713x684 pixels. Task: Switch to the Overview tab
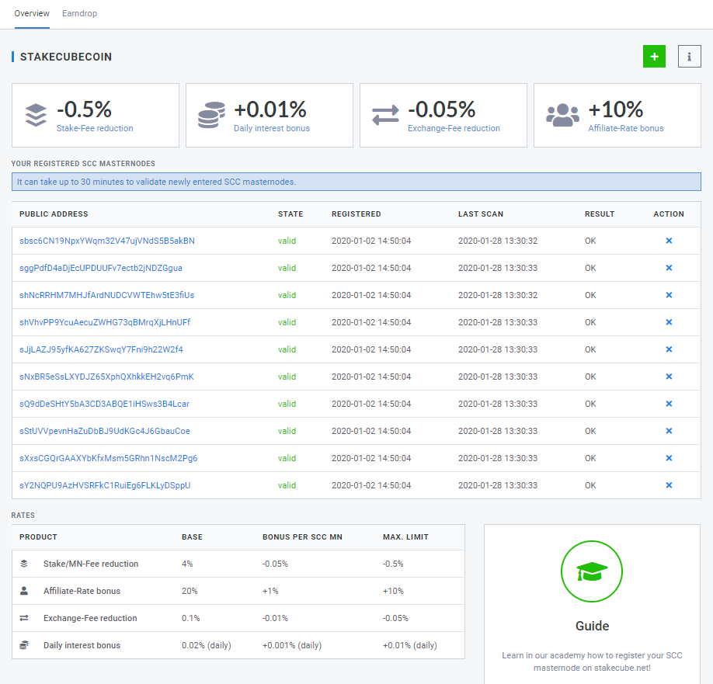32,14
